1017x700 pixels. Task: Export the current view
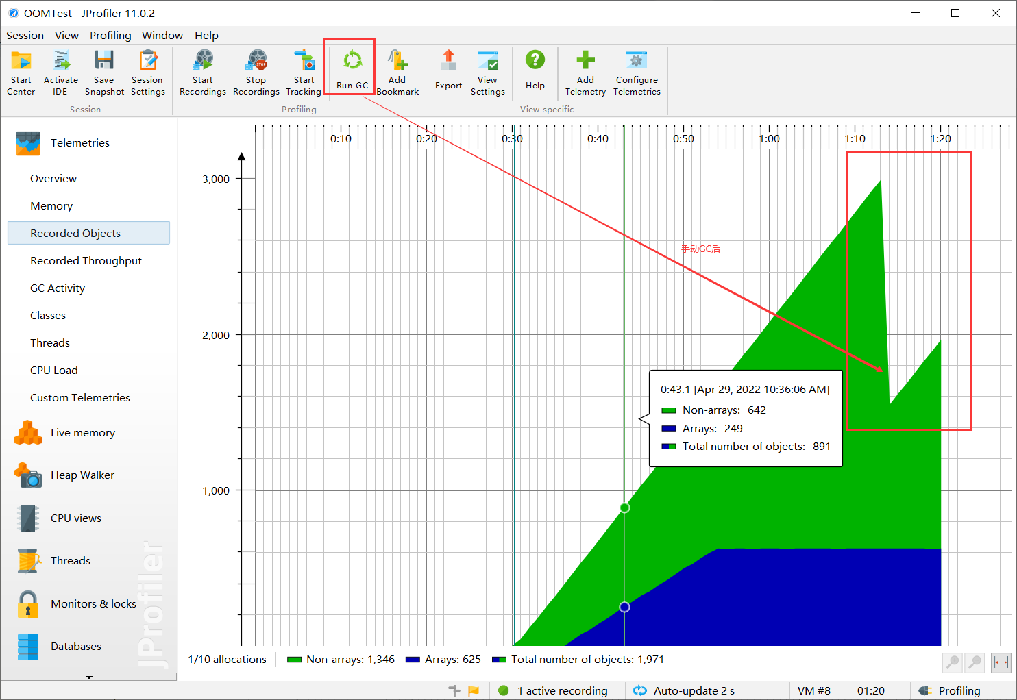click(x=449, y=69)
